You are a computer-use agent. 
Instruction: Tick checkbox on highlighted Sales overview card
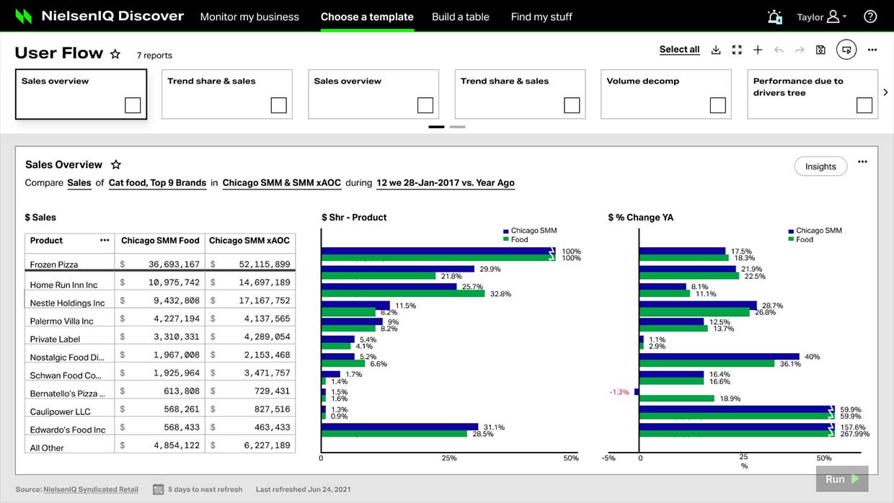click(x=133, y=105)
